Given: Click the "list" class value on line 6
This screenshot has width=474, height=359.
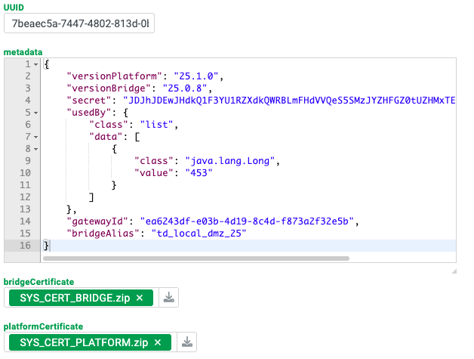Looking at the screenshot, I should click(156, 125).
